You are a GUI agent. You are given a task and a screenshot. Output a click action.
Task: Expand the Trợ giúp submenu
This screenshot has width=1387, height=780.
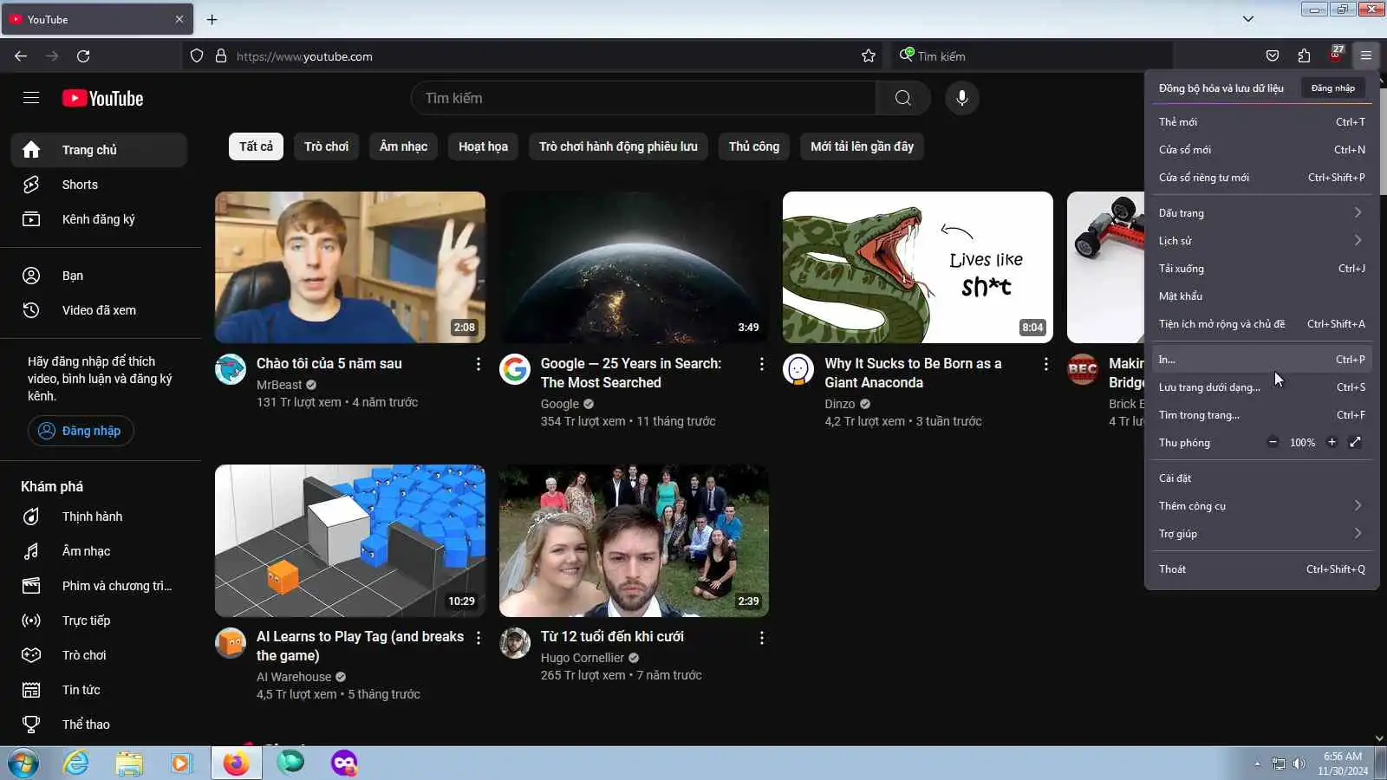1261,534
